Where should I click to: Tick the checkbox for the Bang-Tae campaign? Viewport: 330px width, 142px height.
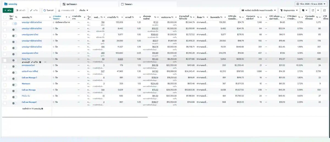[5, 60]
